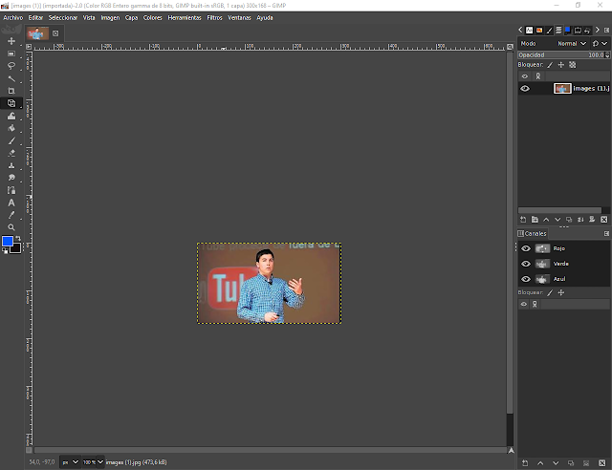Open the blue foreground color swatch
This screenshot has width=612, height=470.
coord(7,242)
